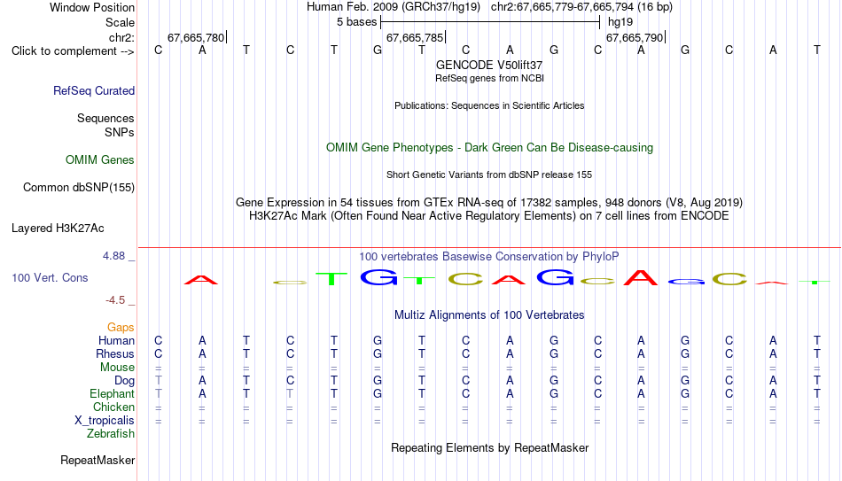Screen dimensions: 842x481
Task: Click the largest red A below the 67,665,790 coordinate in the PhyloP logo
Action: click(641, 277)
